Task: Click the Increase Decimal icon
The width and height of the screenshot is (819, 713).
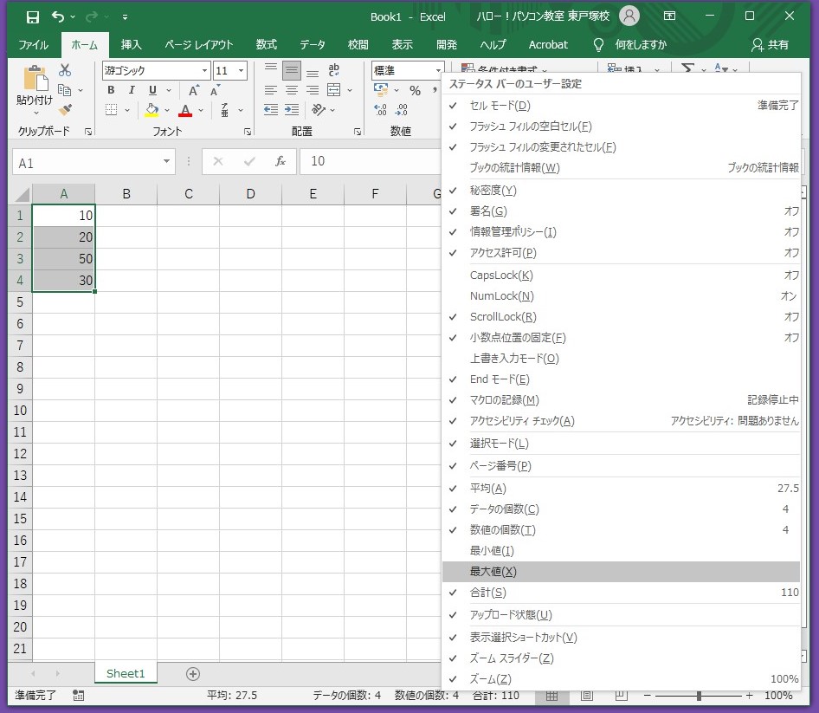Action: 381,110
